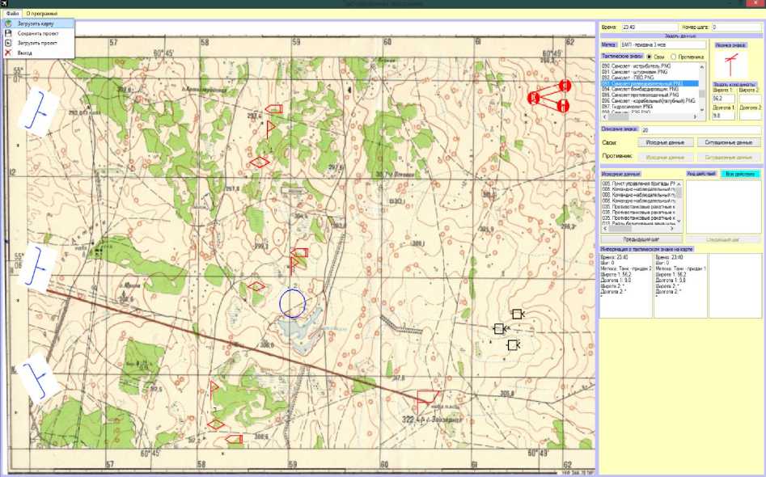This screenshot has width=766, height=477.
Task: Click the red diamond in the southern group
Action: tap(216, 424)
